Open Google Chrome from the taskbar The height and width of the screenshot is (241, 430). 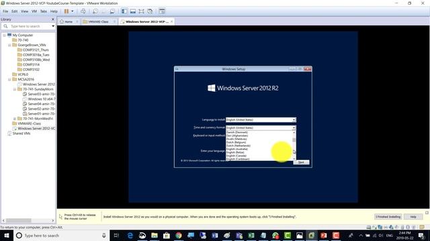coord(179,235)
